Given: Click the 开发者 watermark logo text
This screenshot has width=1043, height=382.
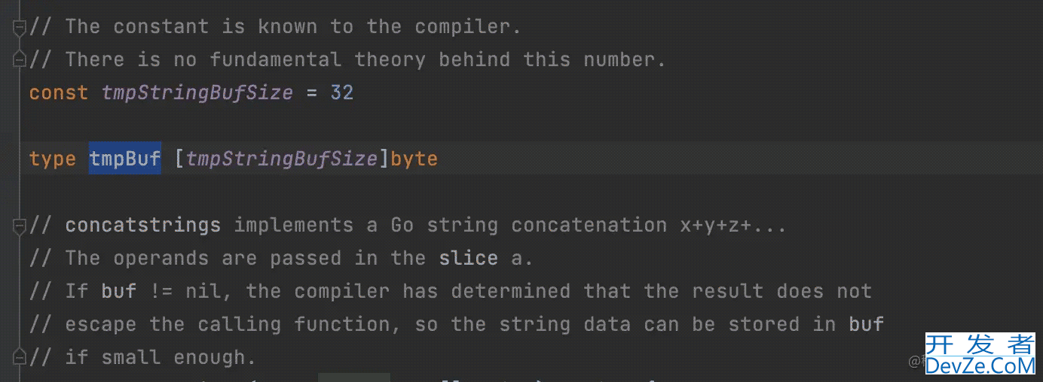Looking at the screenshot, I should 980,344.
